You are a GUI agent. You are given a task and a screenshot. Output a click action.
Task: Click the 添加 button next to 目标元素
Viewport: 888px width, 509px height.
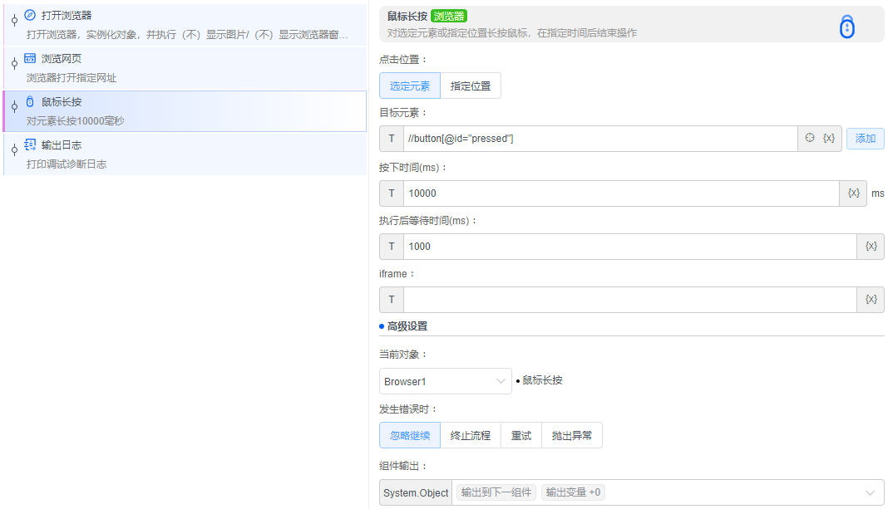pos(865,138)
